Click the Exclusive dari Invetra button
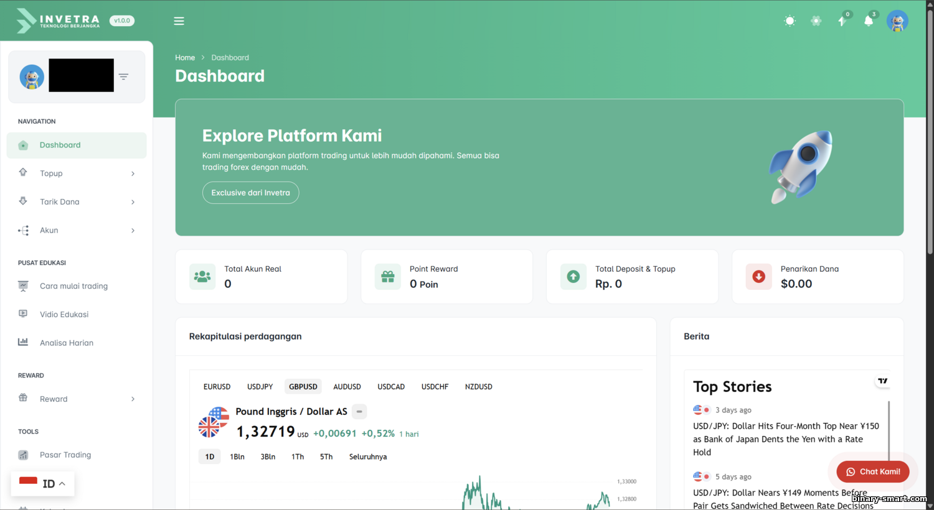Image resolution: width=934 pixels, height=510 pixels. 250,193
